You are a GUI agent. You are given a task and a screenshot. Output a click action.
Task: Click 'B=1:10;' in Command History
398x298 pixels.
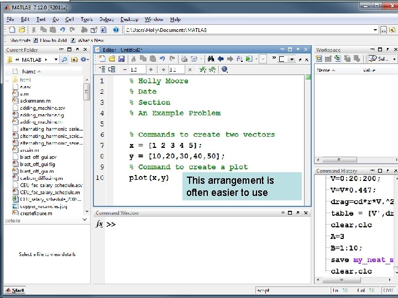click(346, 248)
